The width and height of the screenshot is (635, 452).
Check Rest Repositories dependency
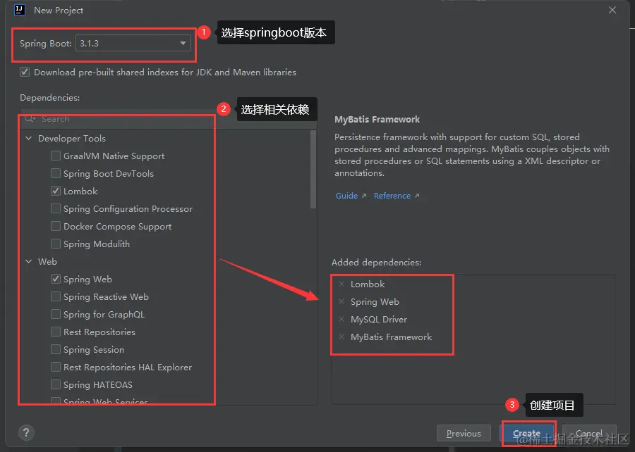tap(56, 332)
